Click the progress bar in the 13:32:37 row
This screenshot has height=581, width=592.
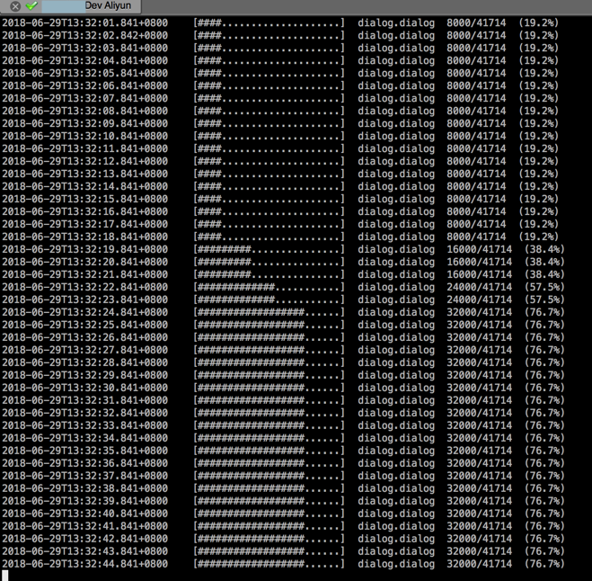coord(269,476)
